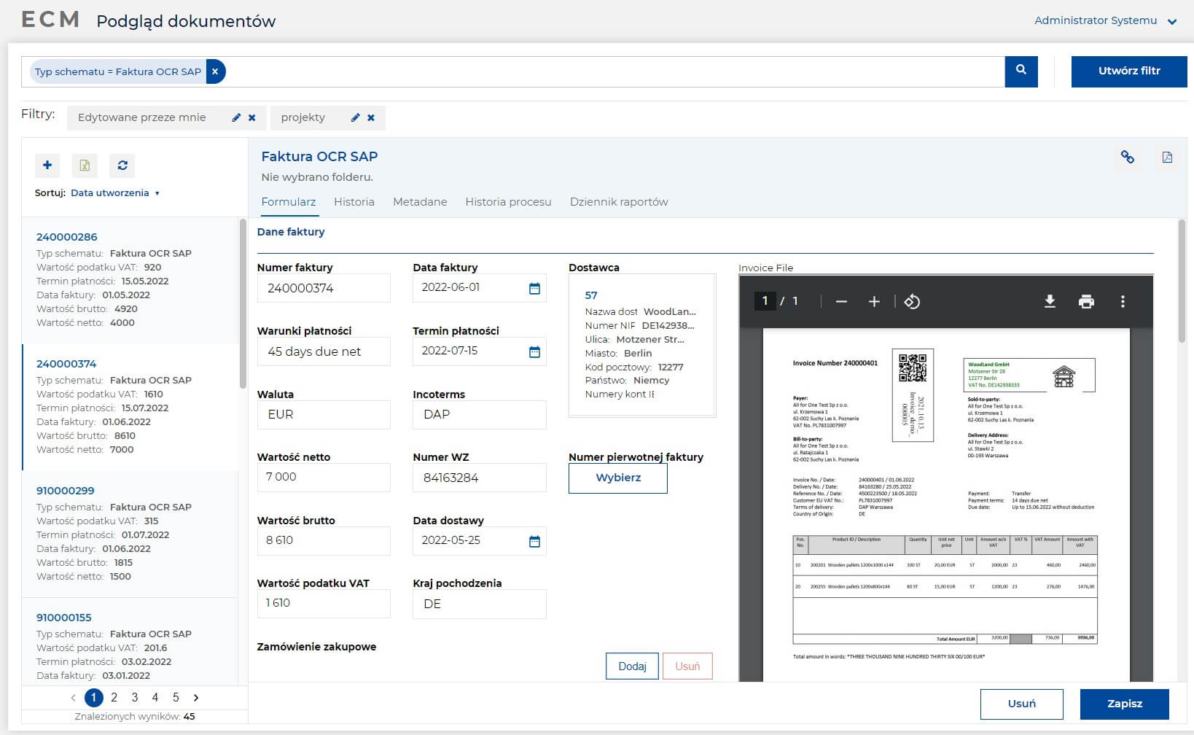Open the Dziennik raportów tab
Viewport: 1194px width, 735px height.
(619, 202)
